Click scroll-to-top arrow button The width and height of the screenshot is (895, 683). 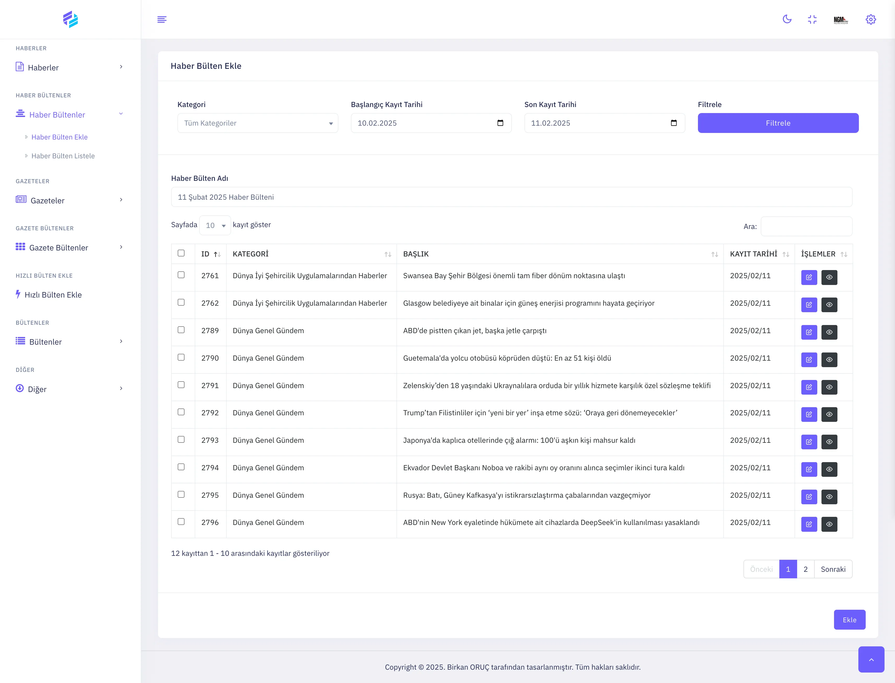tap(871, 659)
